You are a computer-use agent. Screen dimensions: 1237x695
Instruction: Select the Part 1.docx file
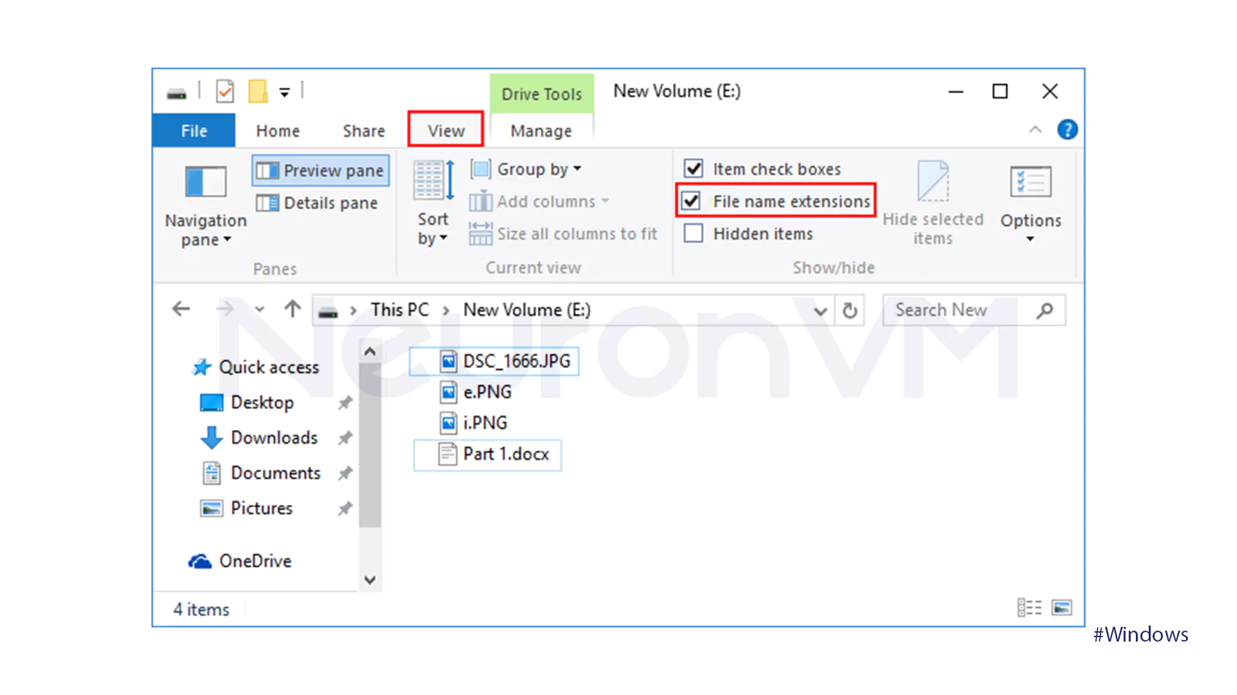point(505,454)
